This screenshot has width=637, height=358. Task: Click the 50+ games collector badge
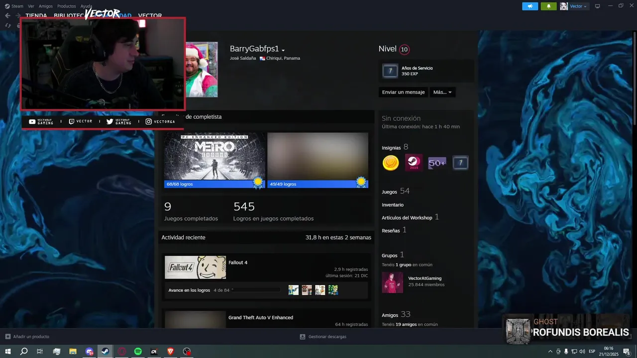point(437,163)
